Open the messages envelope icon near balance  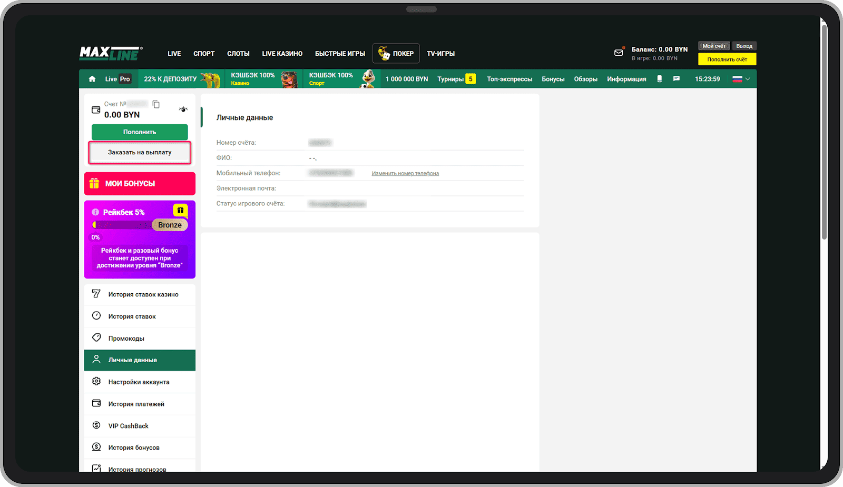pos(619,53)
